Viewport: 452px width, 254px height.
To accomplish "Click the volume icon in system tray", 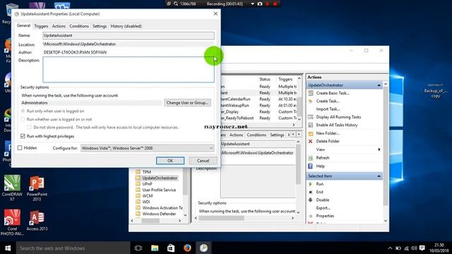I will 415,248.
